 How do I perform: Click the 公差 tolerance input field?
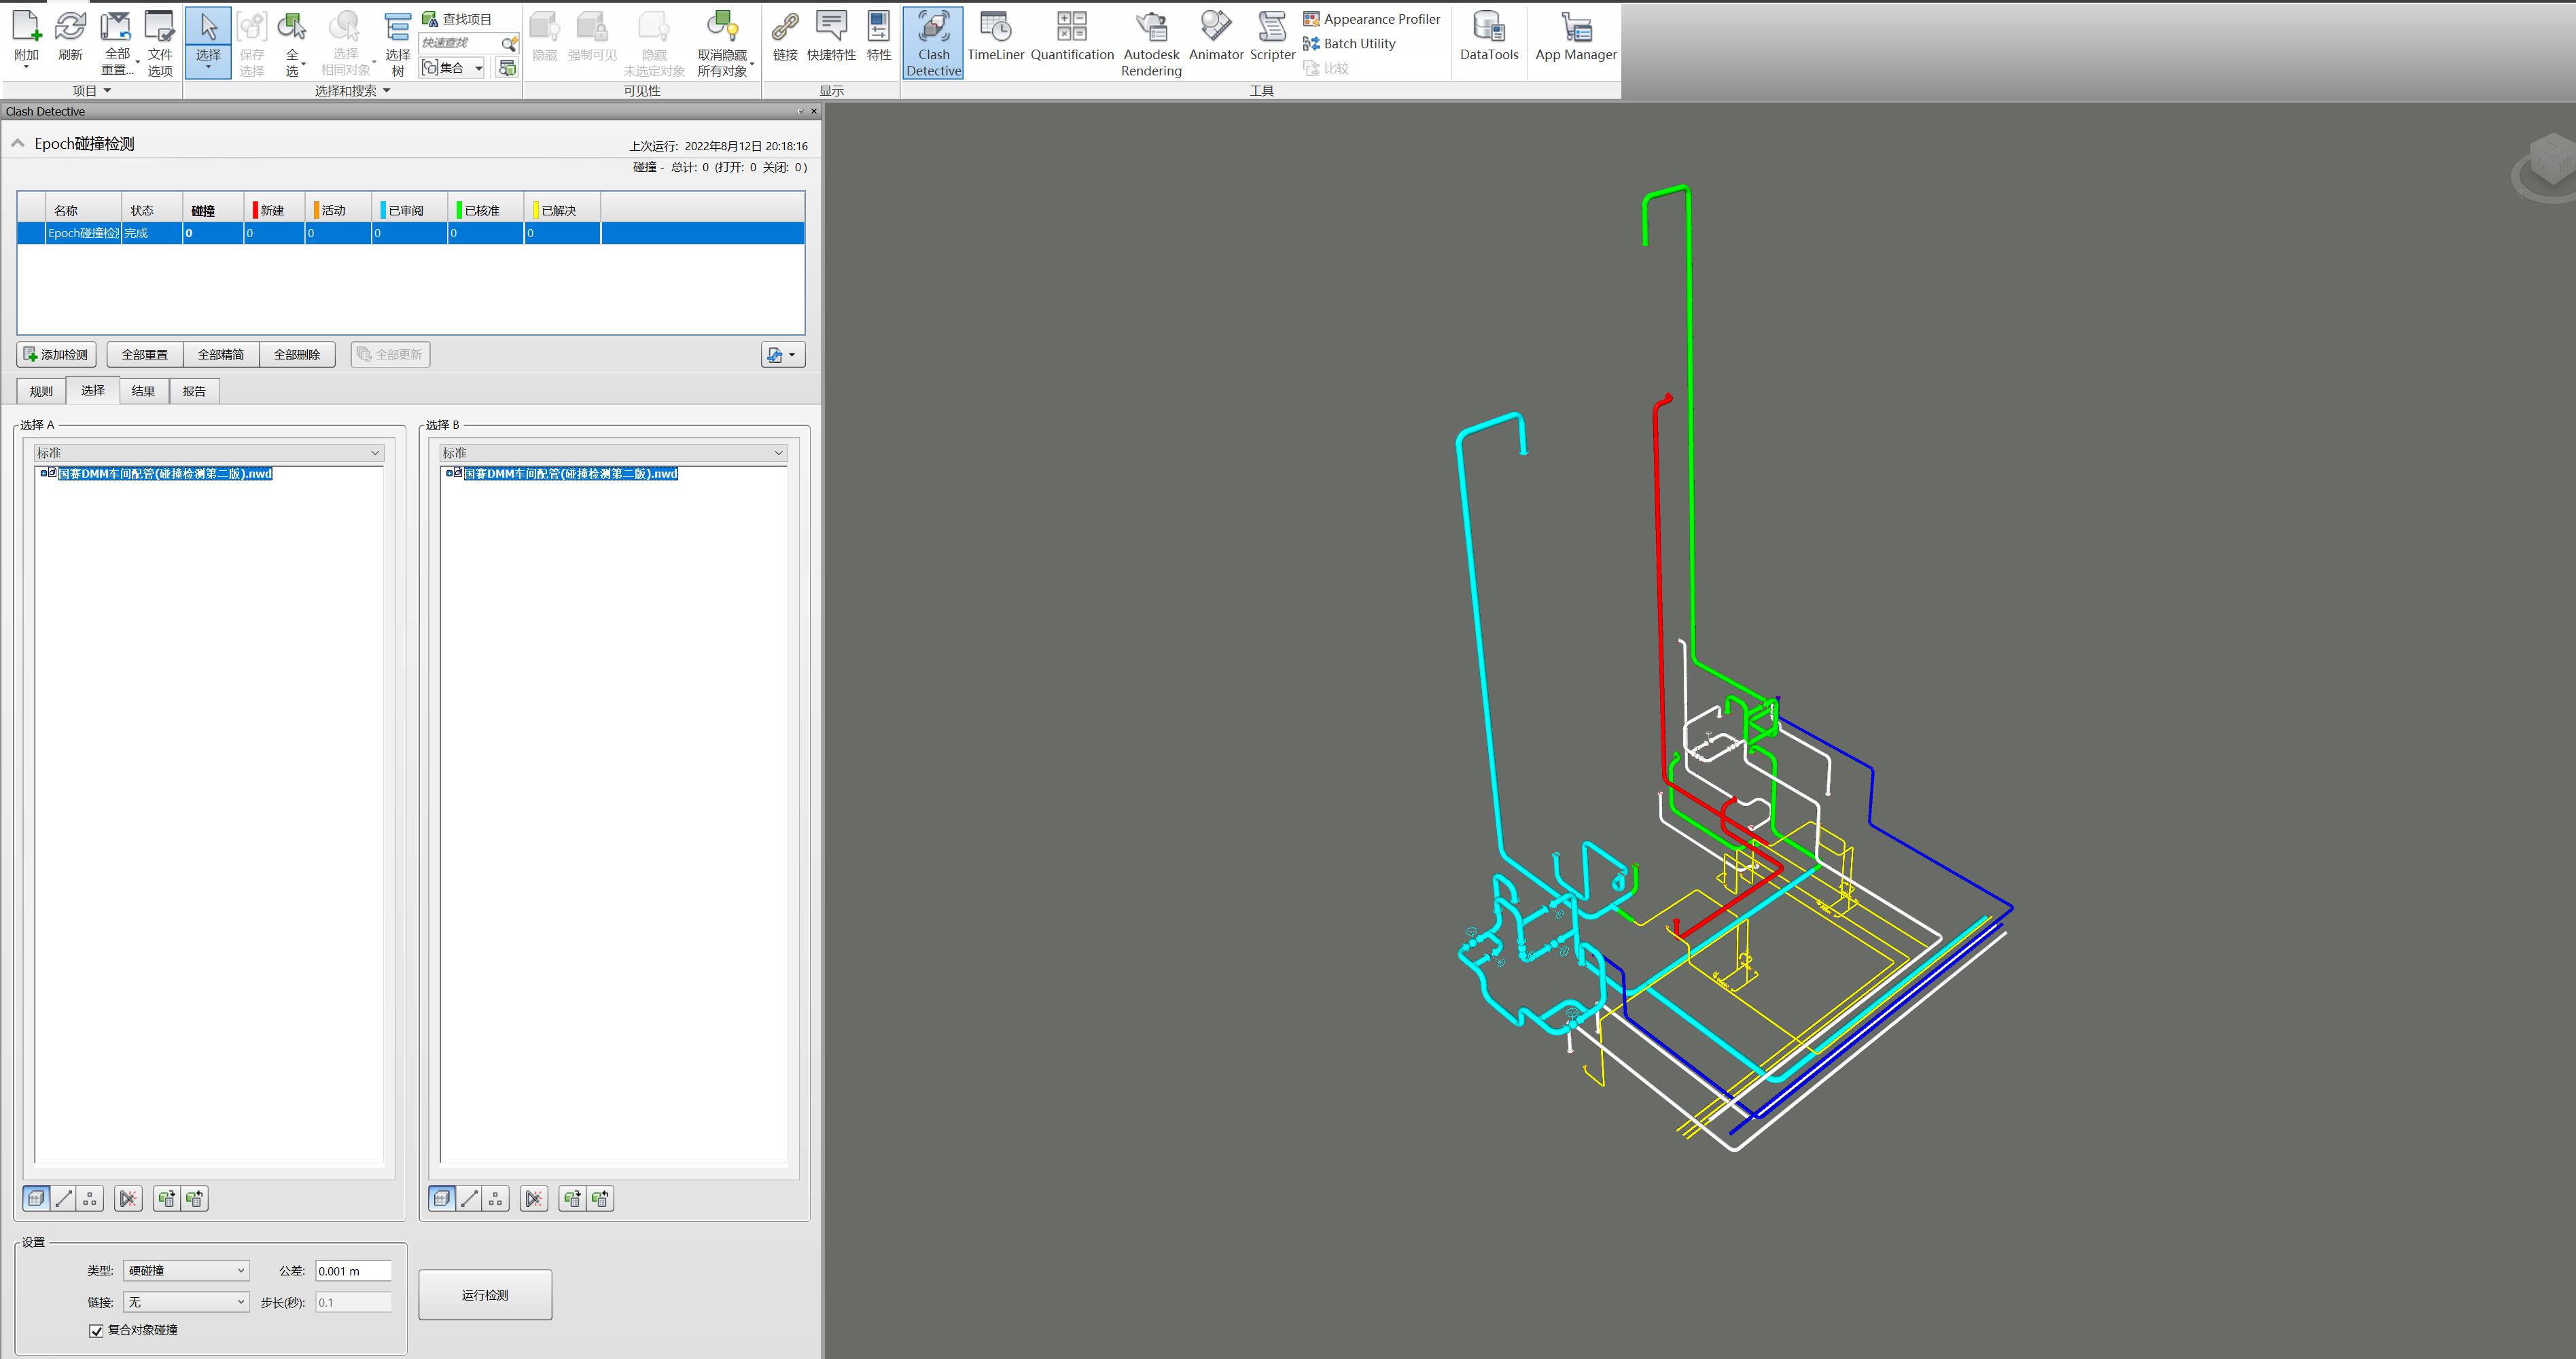(x=352, y=1271)
